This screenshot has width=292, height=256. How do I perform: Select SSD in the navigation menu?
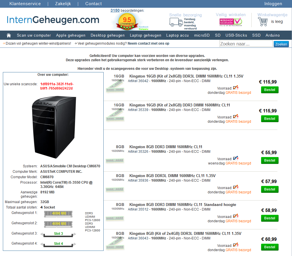point(256,35)
